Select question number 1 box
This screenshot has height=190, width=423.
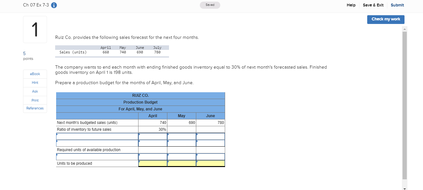point(35,29)
